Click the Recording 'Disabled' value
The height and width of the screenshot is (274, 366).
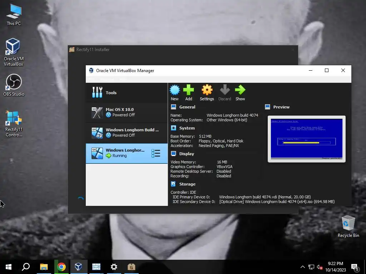click(x=224, y=176)
